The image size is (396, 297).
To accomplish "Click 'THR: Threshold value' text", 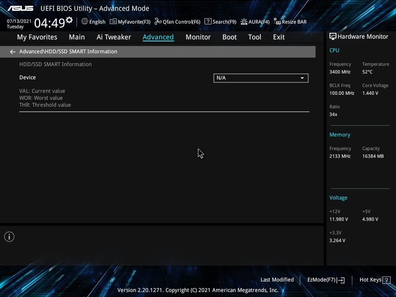I will tap(45, 105).
